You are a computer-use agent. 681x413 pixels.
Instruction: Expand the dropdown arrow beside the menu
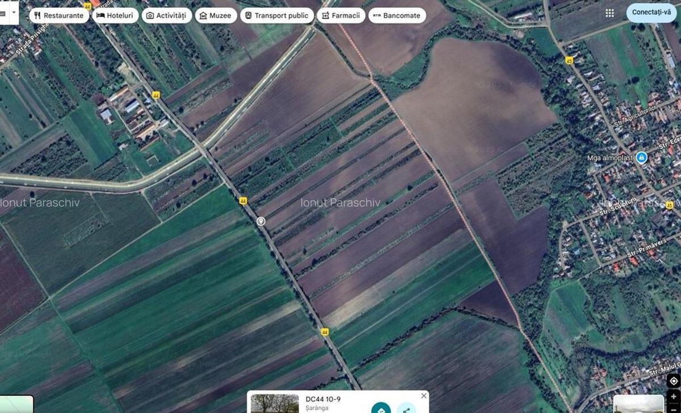pyautogui.click(x=14, y=12)
